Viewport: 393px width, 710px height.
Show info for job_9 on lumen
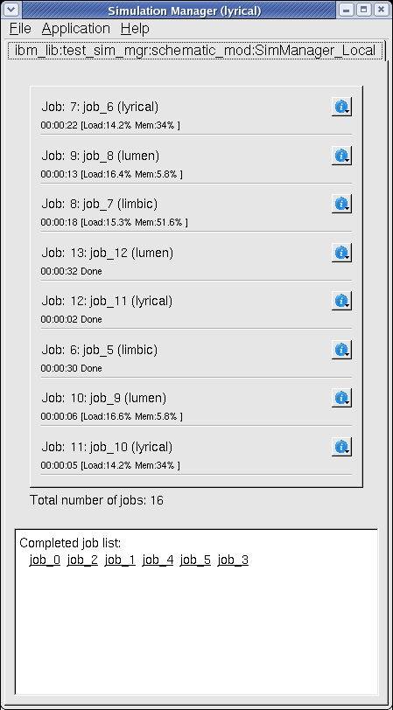point(341,398)
